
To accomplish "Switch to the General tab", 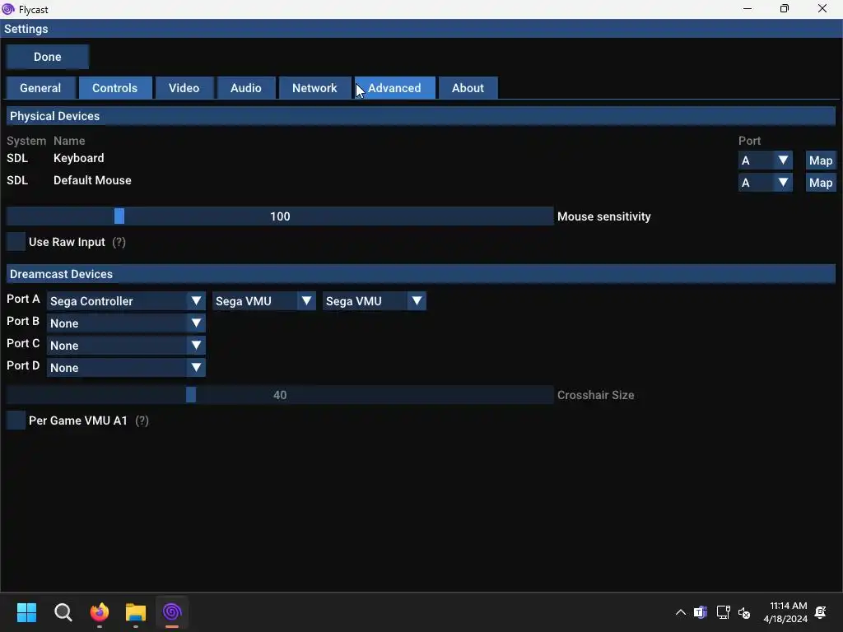I will coord(40,88).
